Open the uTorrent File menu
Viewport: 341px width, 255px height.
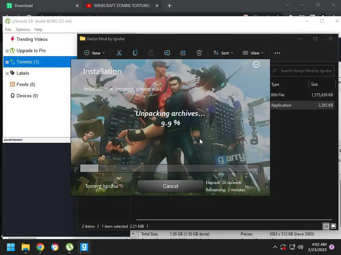8,30
